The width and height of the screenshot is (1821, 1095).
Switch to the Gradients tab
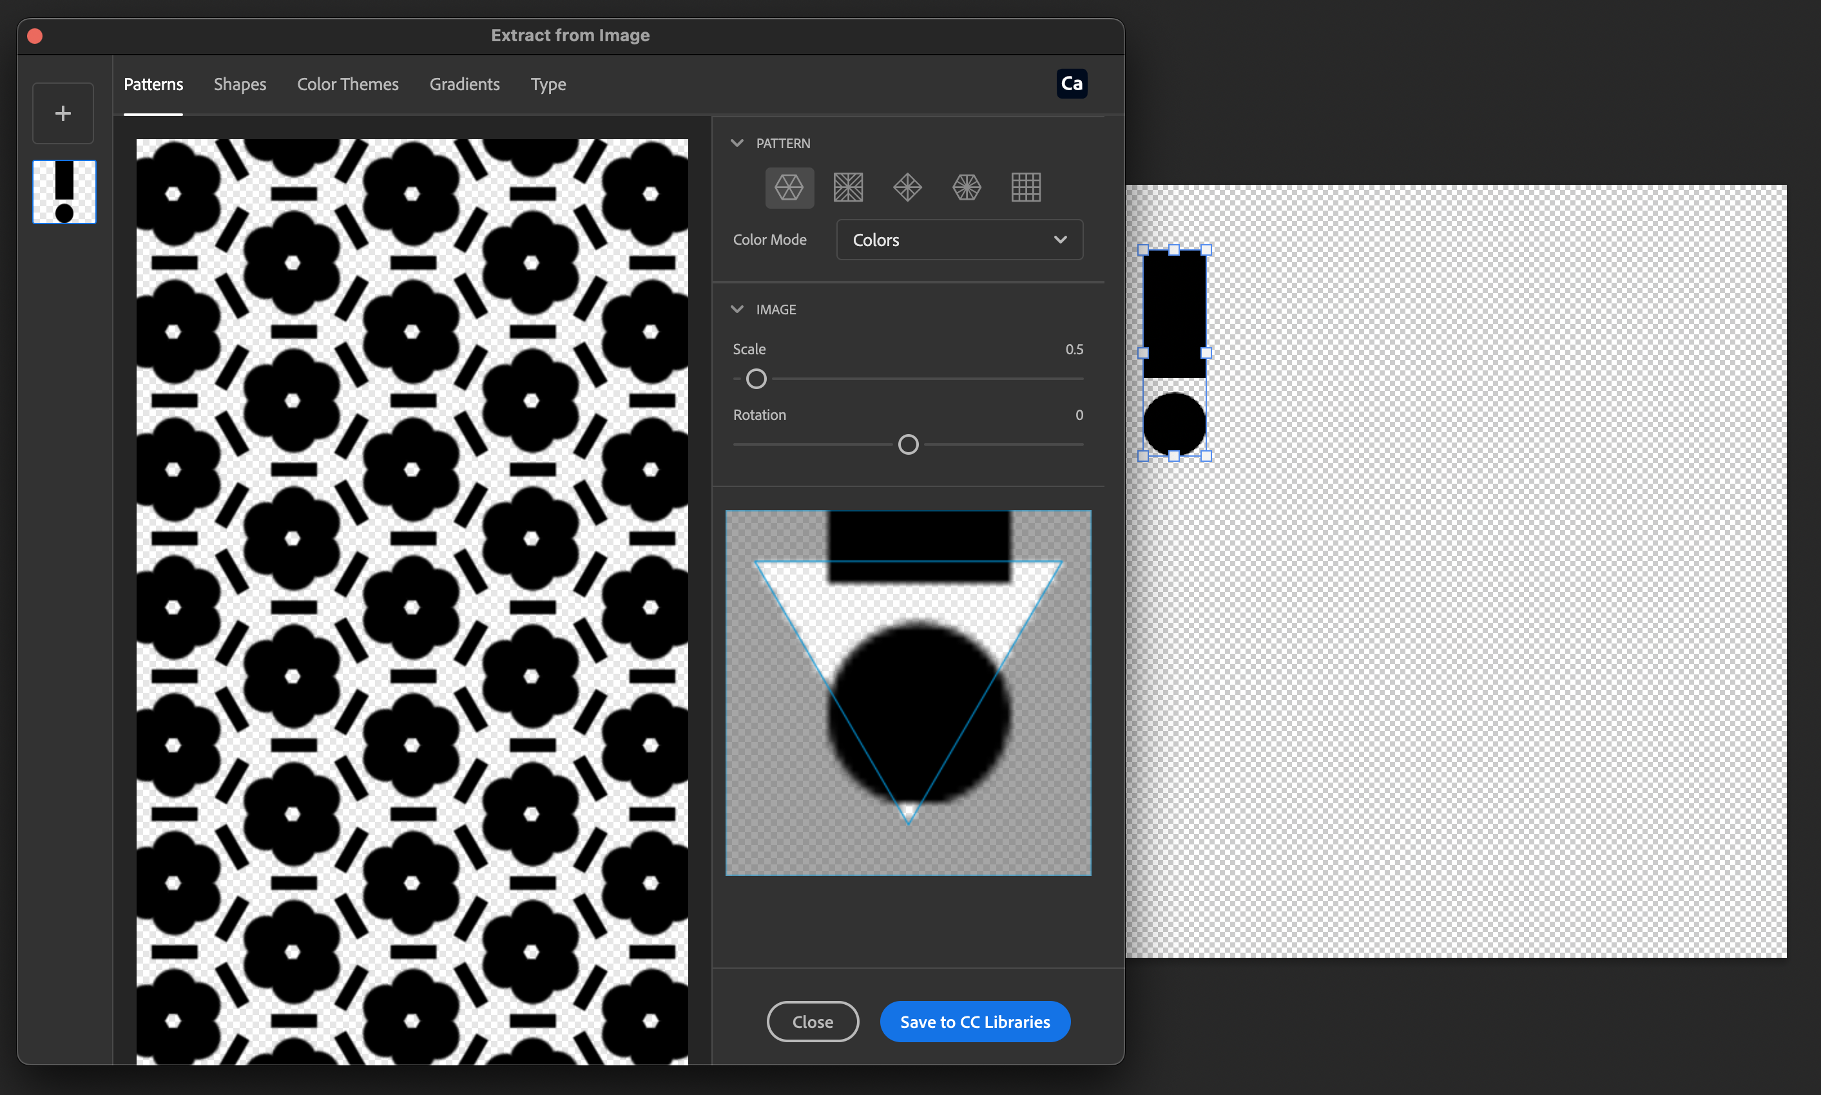[465, 84]
